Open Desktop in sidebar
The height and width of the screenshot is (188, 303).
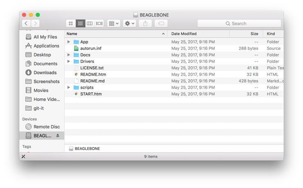pos(42,55)
